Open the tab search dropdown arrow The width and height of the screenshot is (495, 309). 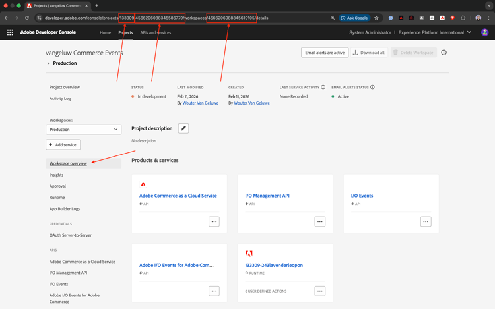[489, 5]
